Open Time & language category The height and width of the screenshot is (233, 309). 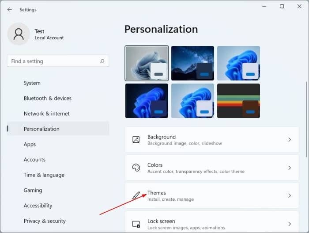click(58, 175)
